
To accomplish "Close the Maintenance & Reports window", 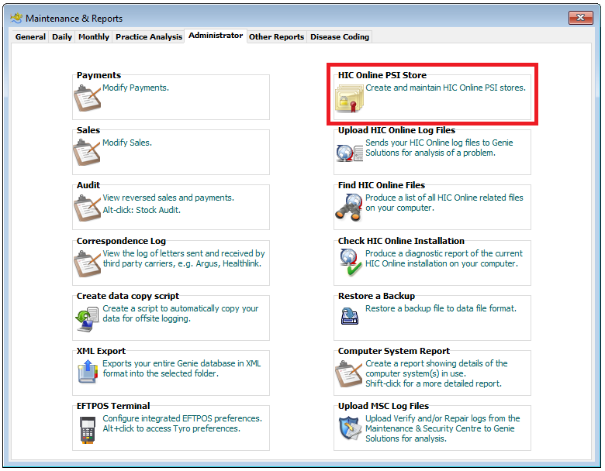I will coord(580,18).
